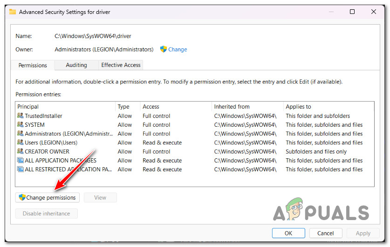The width and height of the screenshot is (390, 247).
Task: Click the CREATOR OWNER group icon
Action: 21,151
